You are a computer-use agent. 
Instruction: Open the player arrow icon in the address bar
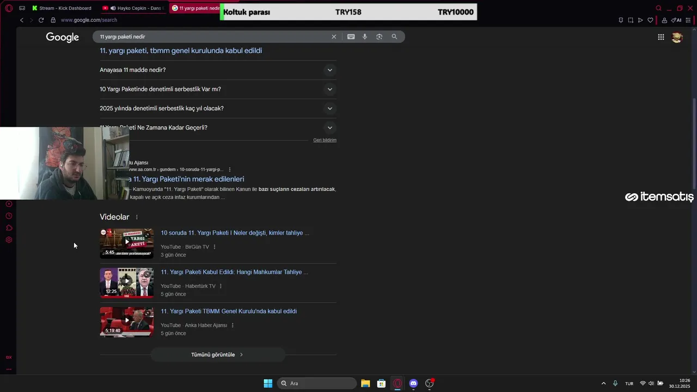[x=640, y=20]
